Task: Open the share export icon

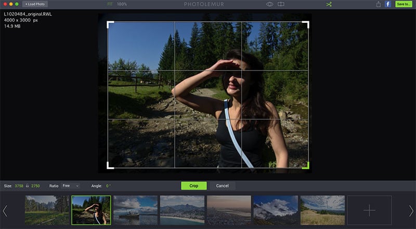Action: [379, 4]
